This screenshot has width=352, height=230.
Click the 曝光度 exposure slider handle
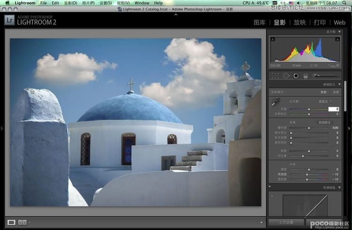coord(309,128)
